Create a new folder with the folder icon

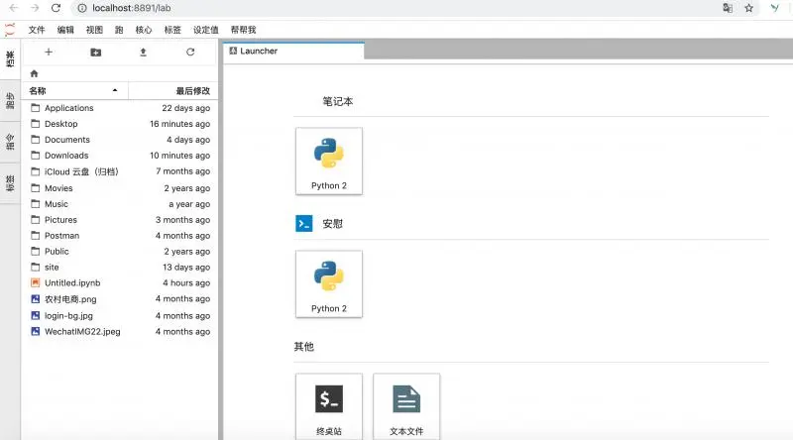[x=95, y=53]
